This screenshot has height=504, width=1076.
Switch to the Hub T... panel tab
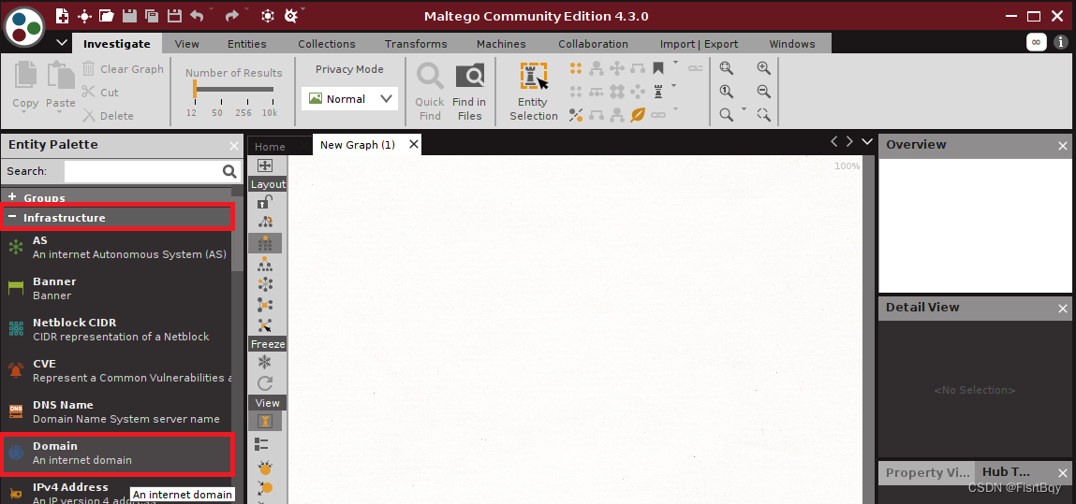point(1006,472)
